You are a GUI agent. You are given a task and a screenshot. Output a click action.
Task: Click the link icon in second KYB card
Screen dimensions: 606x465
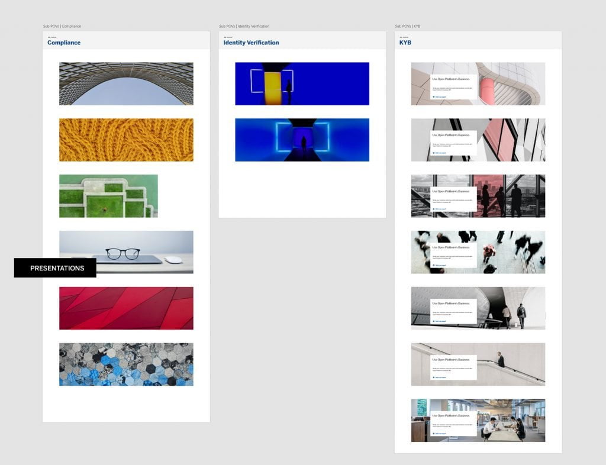point(433,153)
